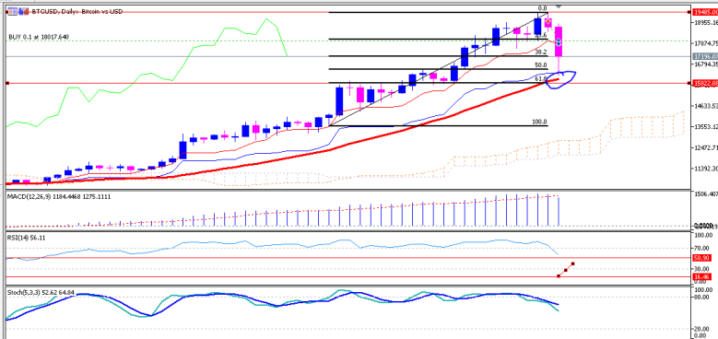This screenshot has width=718, height=339.
Task: Click the red 50.90 RSI level label
Action: pyautogui.click(x=702, y=259)
